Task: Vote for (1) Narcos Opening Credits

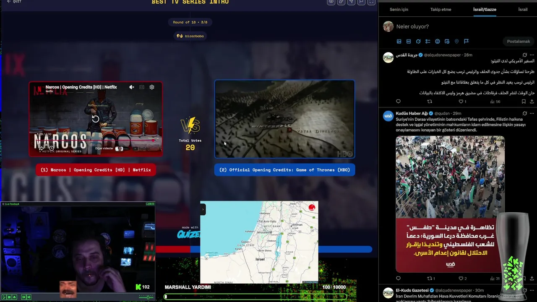Action: (x=96, y=170)
